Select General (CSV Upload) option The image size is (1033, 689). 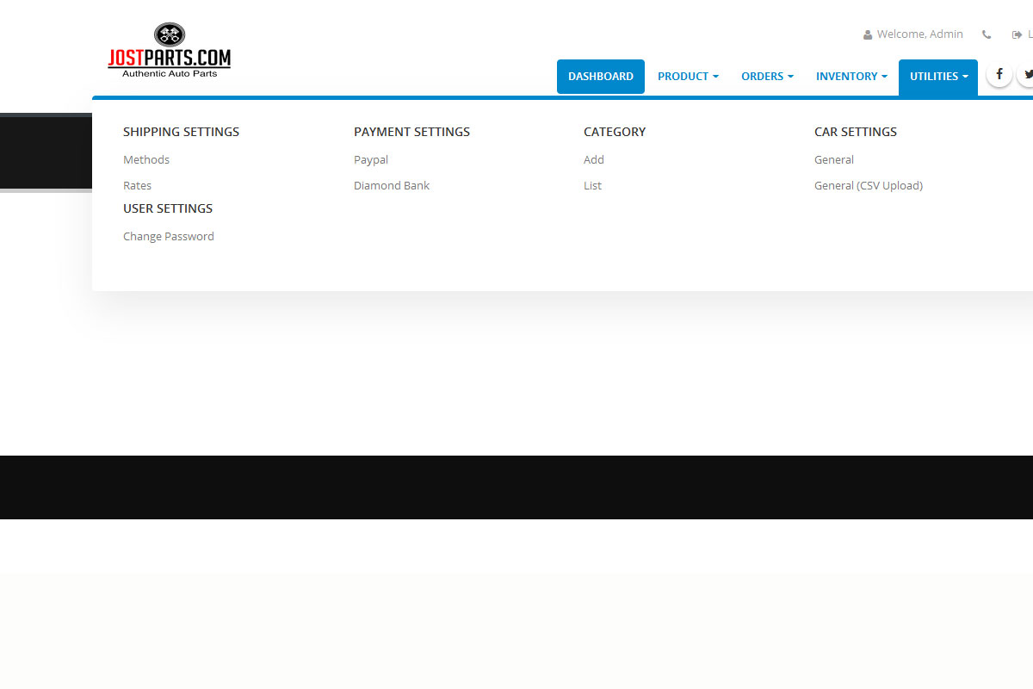[869, 186]
